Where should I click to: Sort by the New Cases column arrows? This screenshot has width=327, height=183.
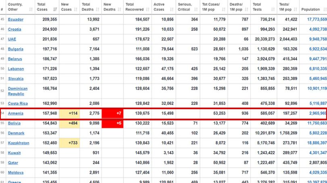point(76,9)
